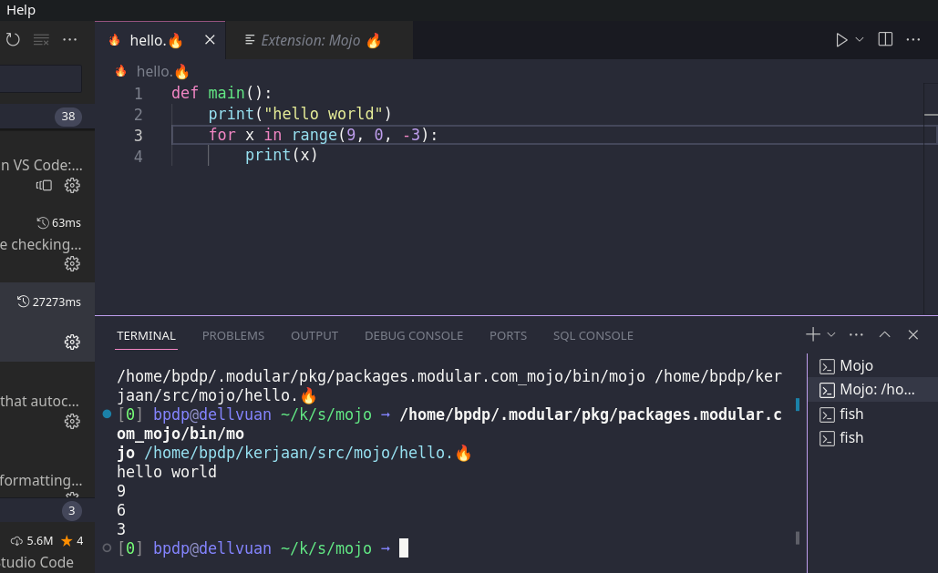Open an extension's manage gear settings
The image size is (938, 573).
[71, 185]
